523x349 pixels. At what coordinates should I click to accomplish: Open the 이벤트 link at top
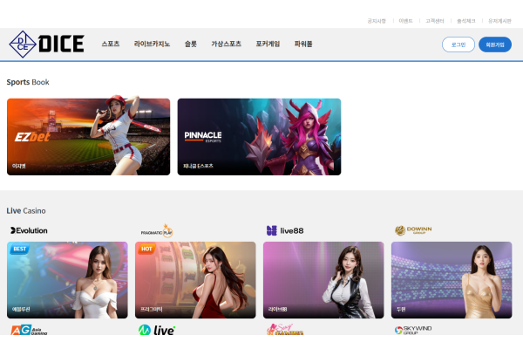coord(405,21)
